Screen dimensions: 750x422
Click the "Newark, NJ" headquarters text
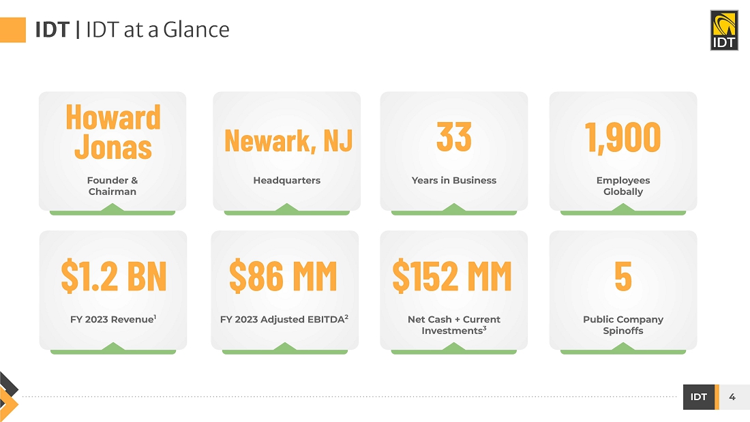(288, 140)
